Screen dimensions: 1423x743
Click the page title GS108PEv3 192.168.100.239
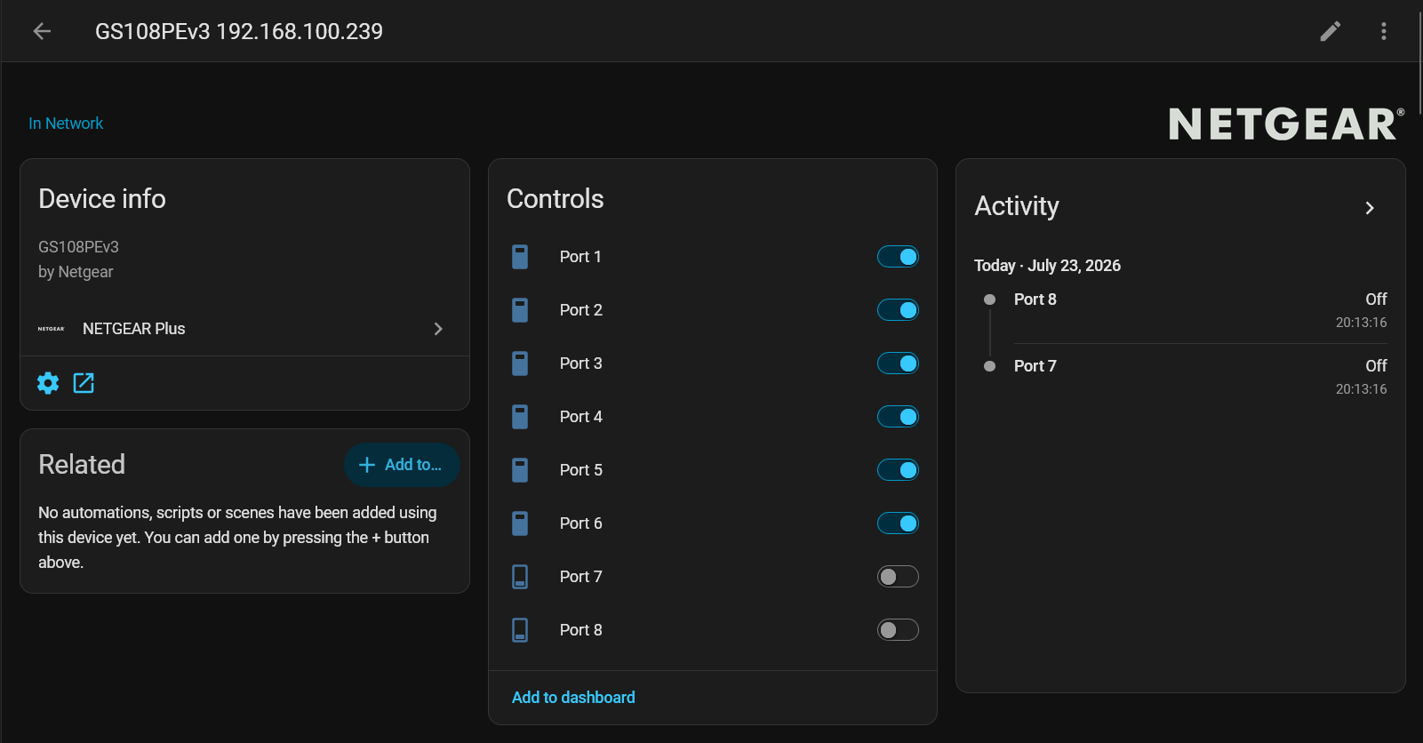[x=239, y=31]
